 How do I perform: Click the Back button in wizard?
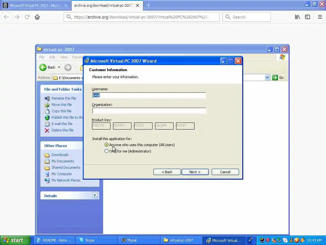pyautogui.click(x=167, y=172)
